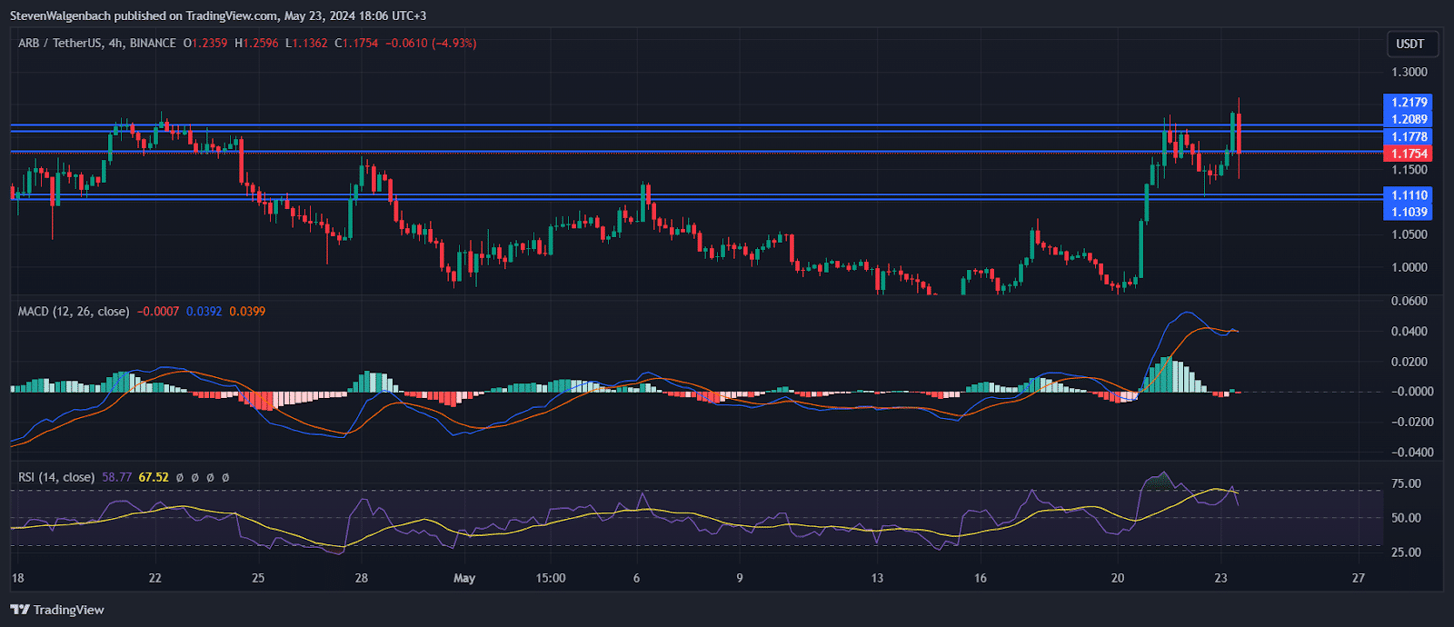
Task: Click the 0.0400 MACD axis value
Action: pos(1409,331)
